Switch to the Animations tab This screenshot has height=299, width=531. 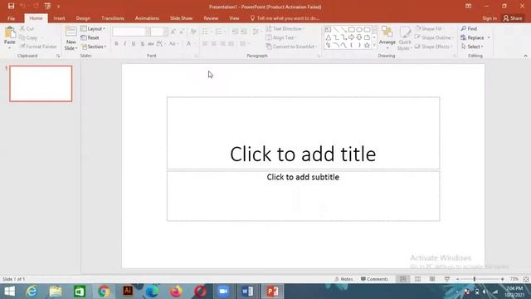point(147,18)
